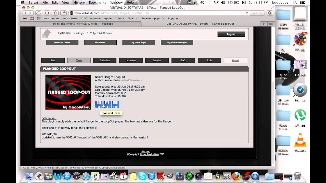Switch to the YouTube how-to tab

click(81, 24)
